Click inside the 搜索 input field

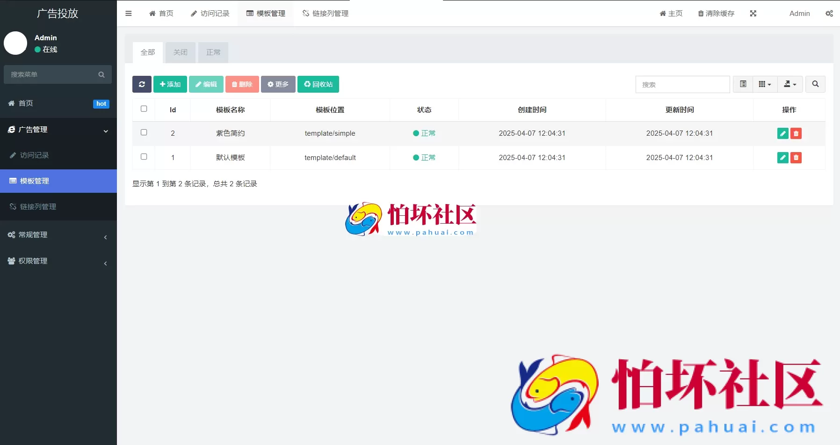point(682,84)
